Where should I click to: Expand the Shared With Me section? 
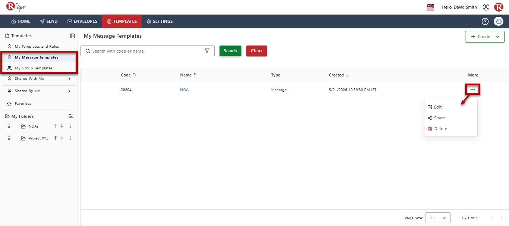click(69, 79)
